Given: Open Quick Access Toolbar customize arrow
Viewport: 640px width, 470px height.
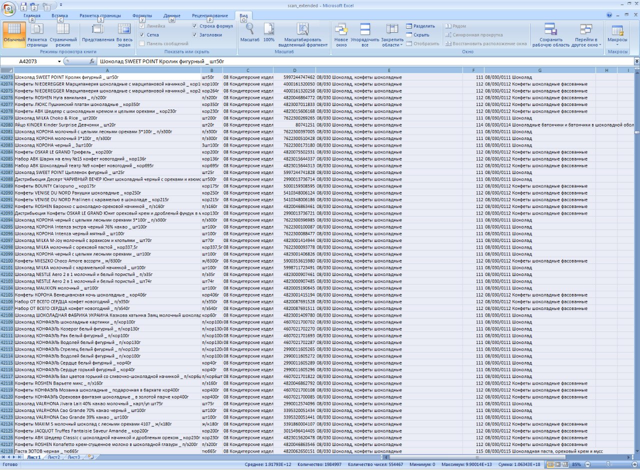Looking at the screenshot, I should pyautogui.click(x=60, y=5).
